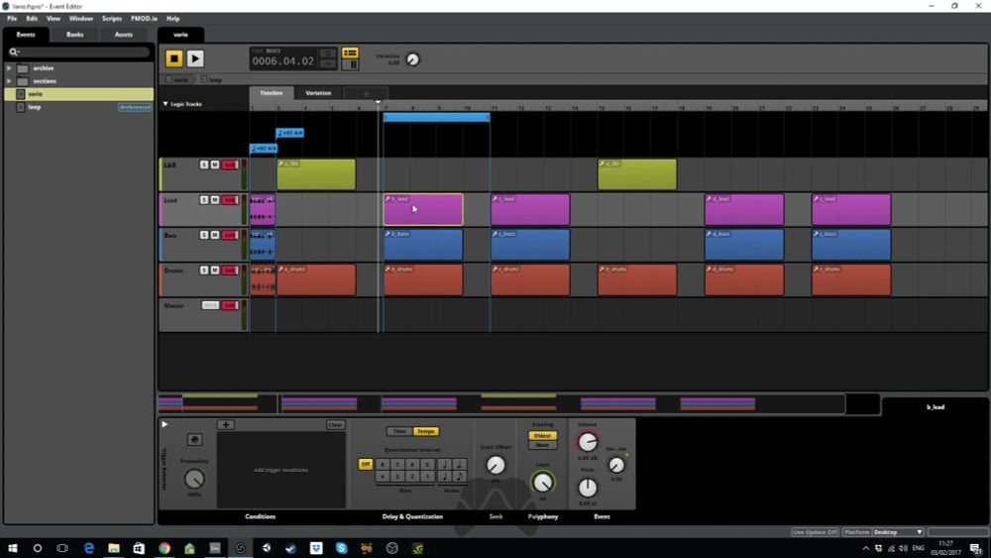Image resolution: width=991 pixels, height=558 pixels.
Task: Open the Scripts menu
Action: (112, 18)
